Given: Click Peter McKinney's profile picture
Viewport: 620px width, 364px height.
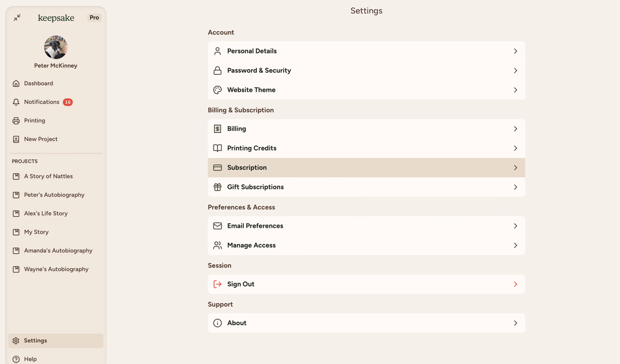Looking at the screenshot, I should (56, 47).
